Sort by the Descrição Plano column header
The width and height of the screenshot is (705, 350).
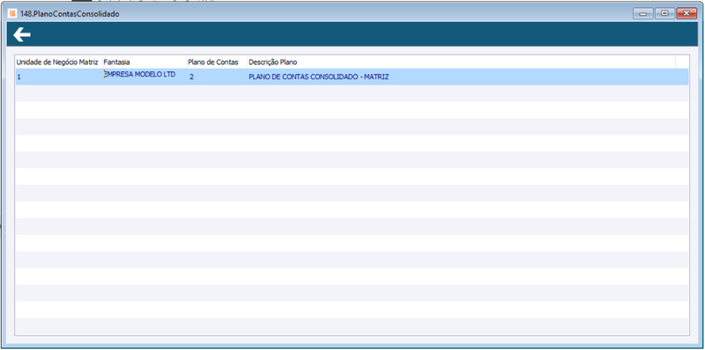(461, 62)
